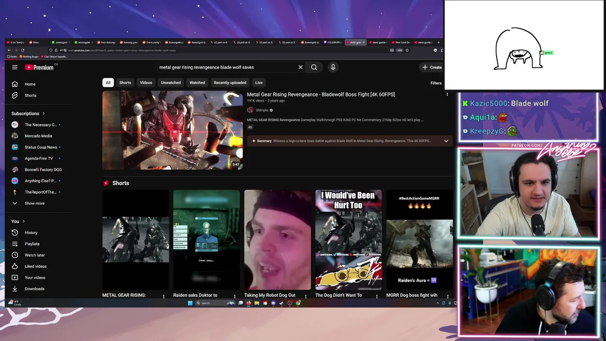The width and height of the screenshot is (606, 341).
Task: Start voice search with microphone icon
Action: click(x=333, y=67)
